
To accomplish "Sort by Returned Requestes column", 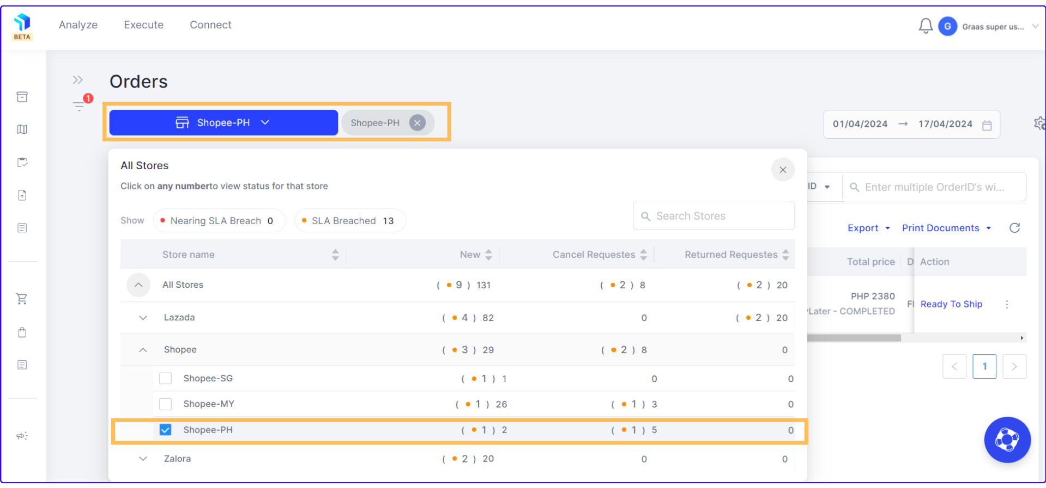I will [x=785, y=255].
